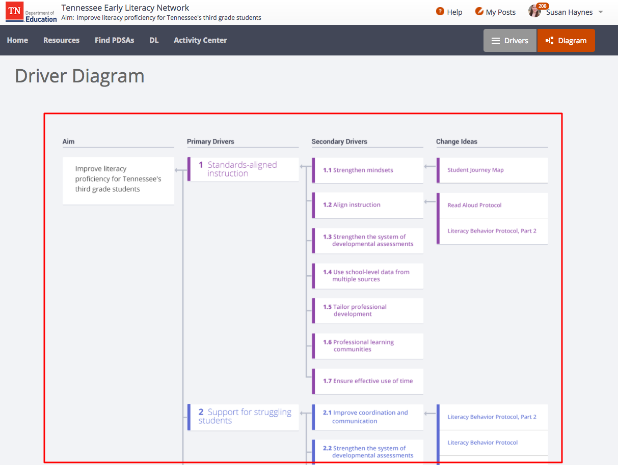Click the Driver Diagram page heading
Image resolution: width=618 pixels, height=465 pixels.
coord(79,76)
